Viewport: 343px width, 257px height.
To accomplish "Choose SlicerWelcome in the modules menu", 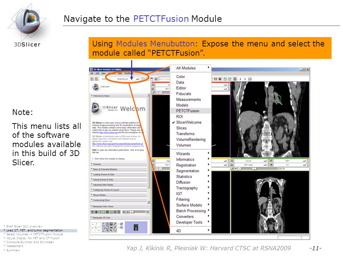I will (190, 122).
